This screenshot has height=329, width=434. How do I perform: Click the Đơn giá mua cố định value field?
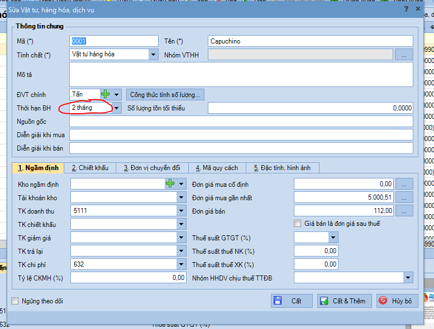pyautogui.click(x=344, y=184)
